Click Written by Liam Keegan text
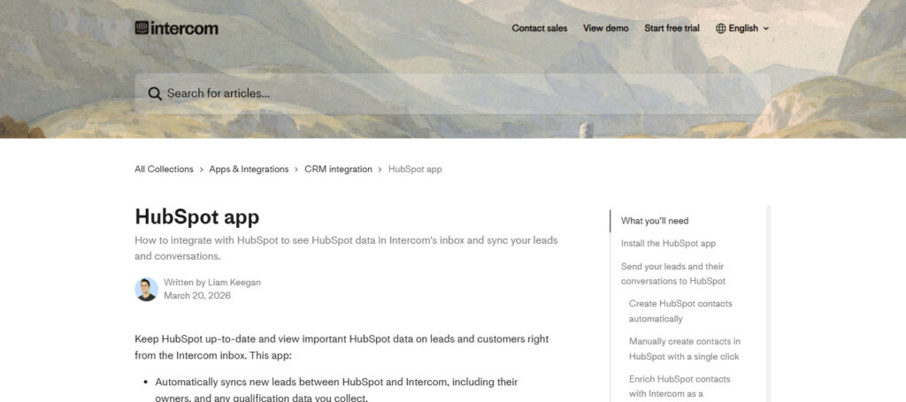The image size is (906, 402). tap(212, 283)
